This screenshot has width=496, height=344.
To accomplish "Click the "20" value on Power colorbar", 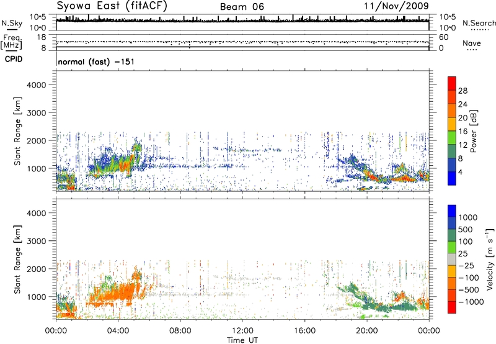I will (x=463, y=118).
